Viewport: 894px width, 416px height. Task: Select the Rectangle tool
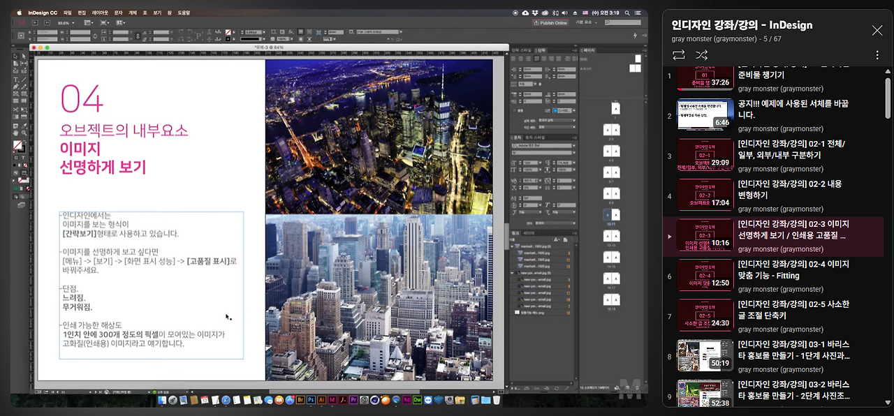pos(24,94)
